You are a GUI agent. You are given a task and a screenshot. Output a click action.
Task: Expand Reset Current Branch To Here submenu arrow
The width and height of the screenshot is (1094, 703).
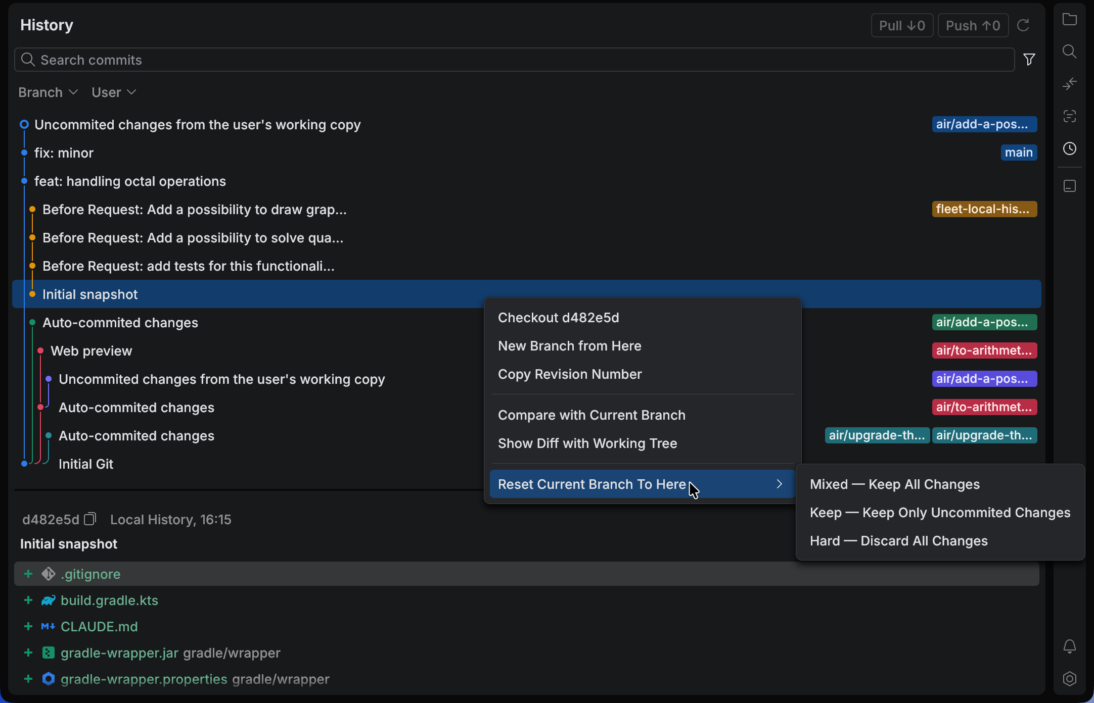(x=779, y=484)
